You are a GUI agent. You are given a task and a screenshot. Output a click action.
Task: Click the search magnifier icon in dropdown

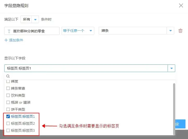8,76
